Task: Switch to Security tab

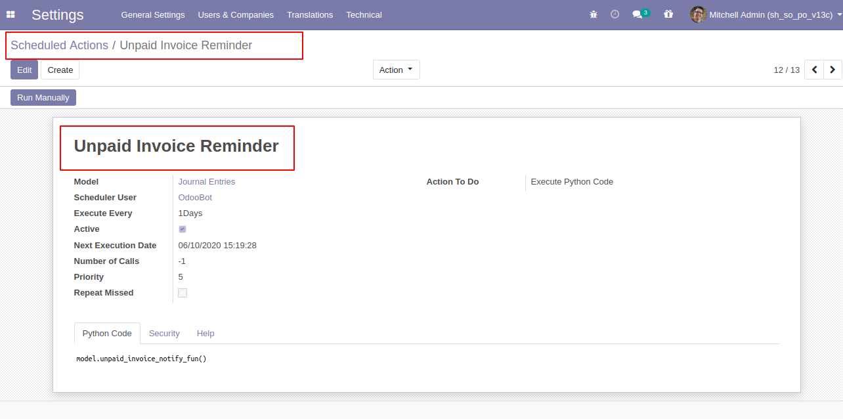Action: [x=164, y=333]
